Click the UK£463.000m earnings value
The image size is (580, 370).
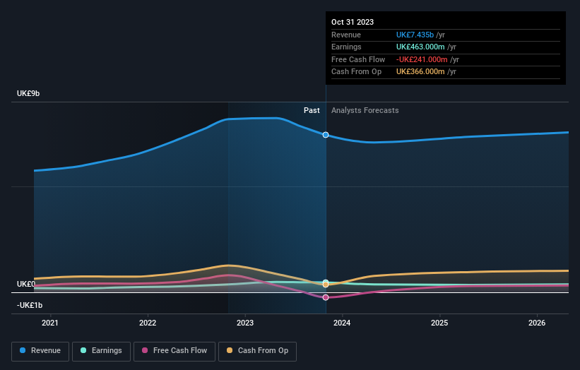(x=420, y=47)
